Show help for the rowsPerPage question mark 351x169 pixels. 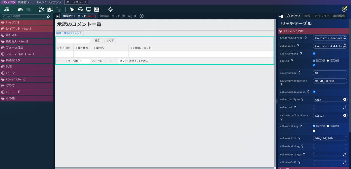299,73
